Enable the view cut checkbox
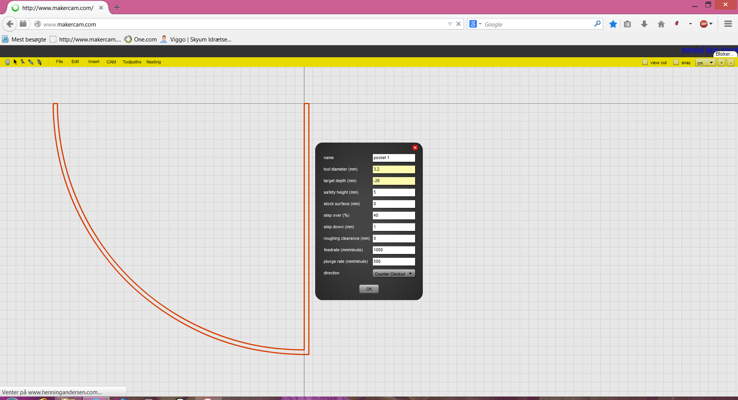Image resolution: width=738 pixels, height=400 pixels. 645,63
